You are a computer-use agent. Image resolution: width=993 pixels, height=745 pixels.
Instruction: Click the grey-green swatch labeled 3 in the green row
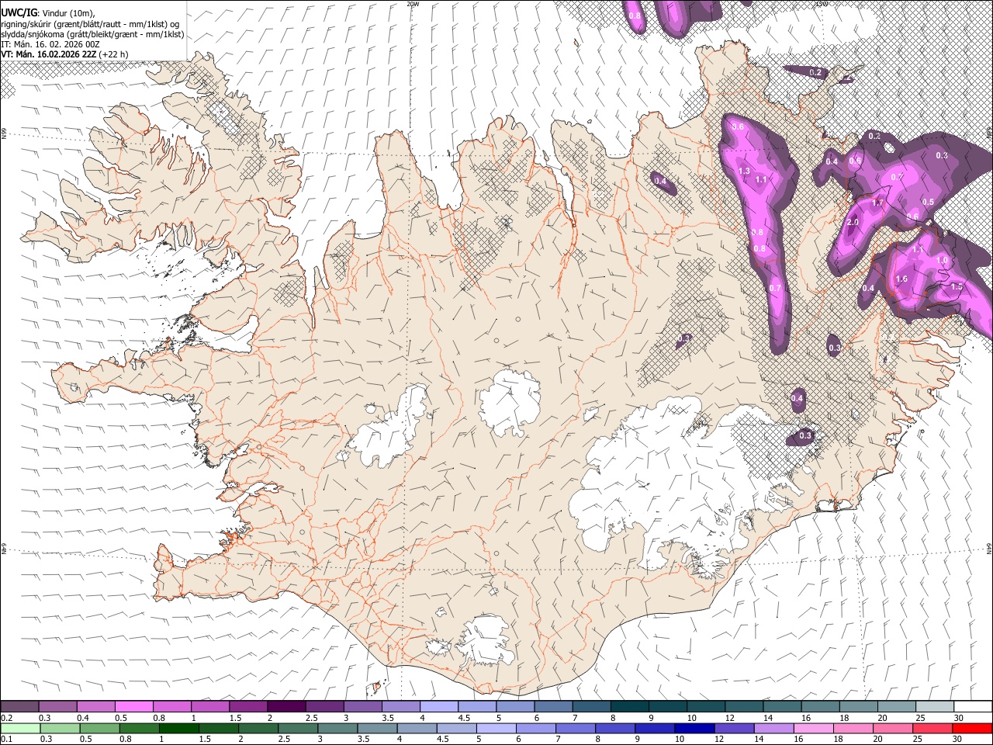pyautogui.click(x=337, y=728)
